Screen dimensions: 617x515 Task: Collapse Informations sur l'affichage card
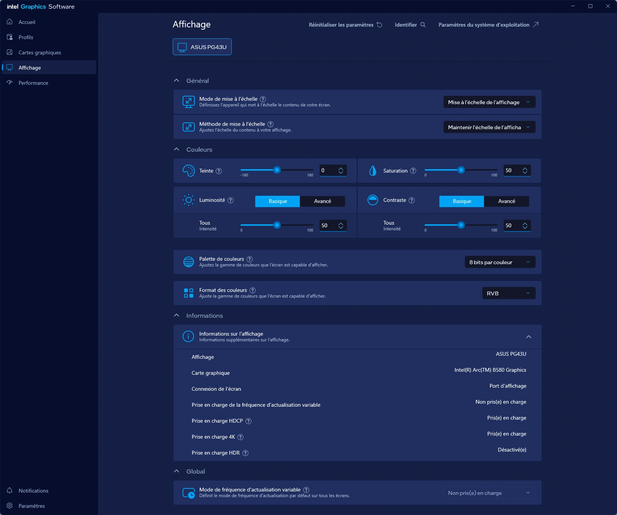(x=529, y=337)
